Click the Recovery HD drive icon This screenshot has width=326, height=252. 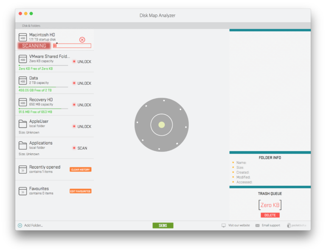[x=22, y=102]
